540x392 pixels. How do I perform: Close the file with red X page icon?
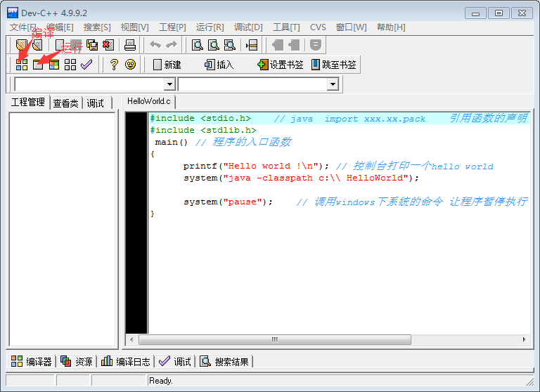pos(108,45)
